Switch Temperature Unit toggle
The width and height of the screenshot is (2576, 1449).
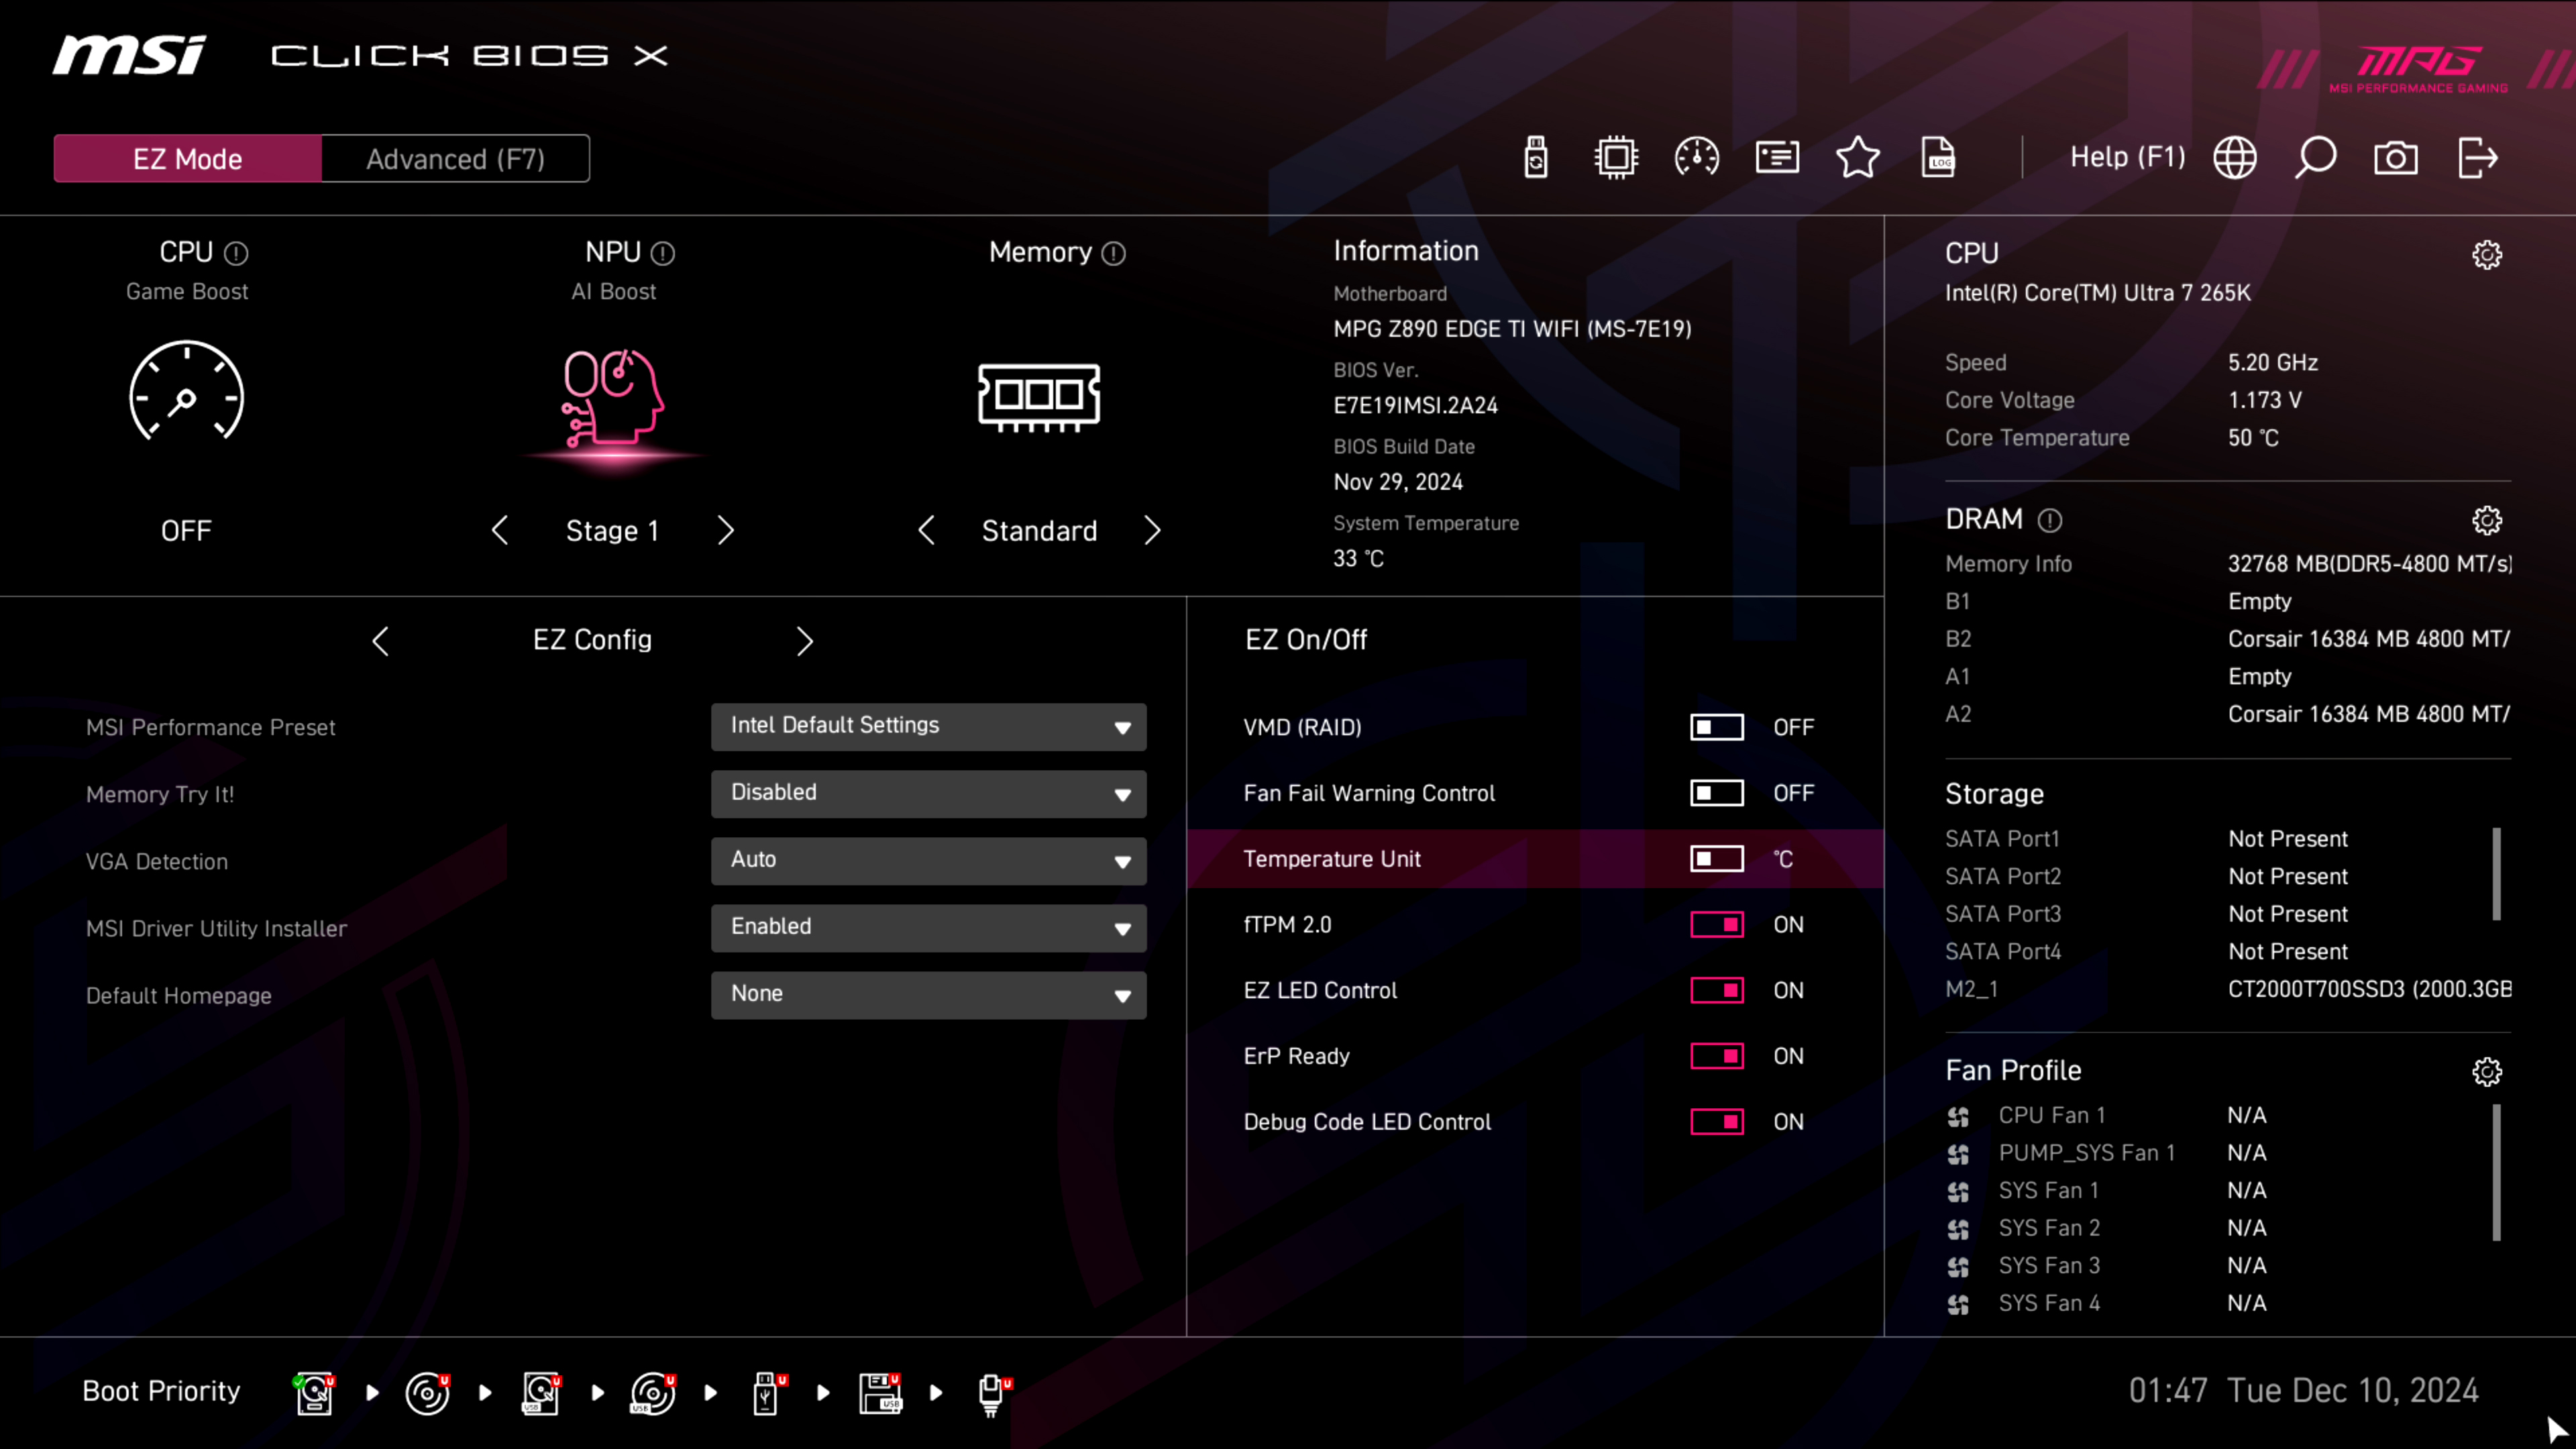tap(1716, 859)
